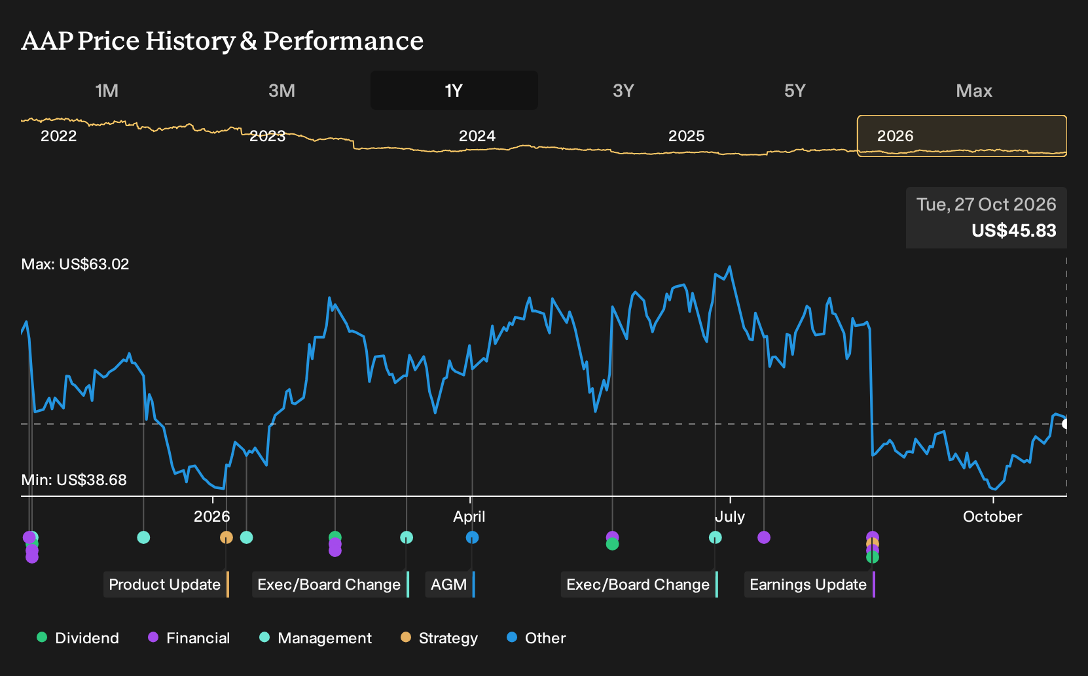This screenshot has height=676, width=1088.
Task: Click the 2024 label in overview timeline
Action: pyautogui.click(x=477, y=136)
